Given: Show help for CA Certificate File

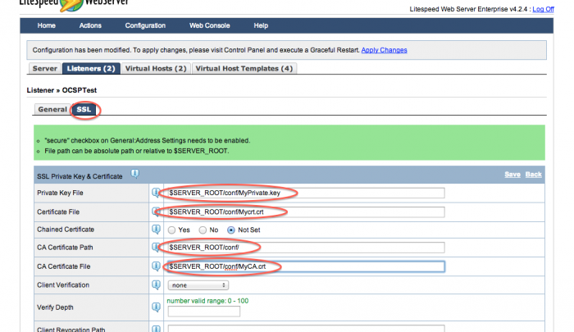Looking at the screenshot, I should (x=156, y=266).
